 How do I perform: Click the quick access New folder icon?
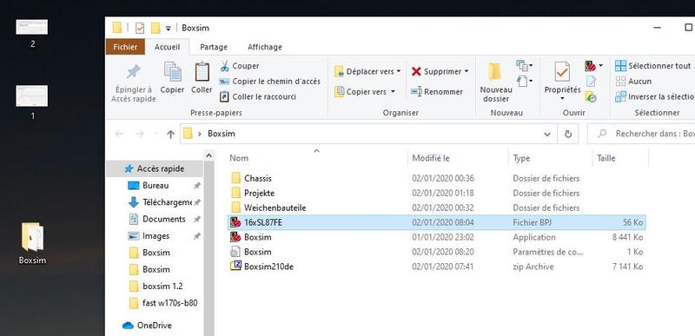click(x=156, y=28)
